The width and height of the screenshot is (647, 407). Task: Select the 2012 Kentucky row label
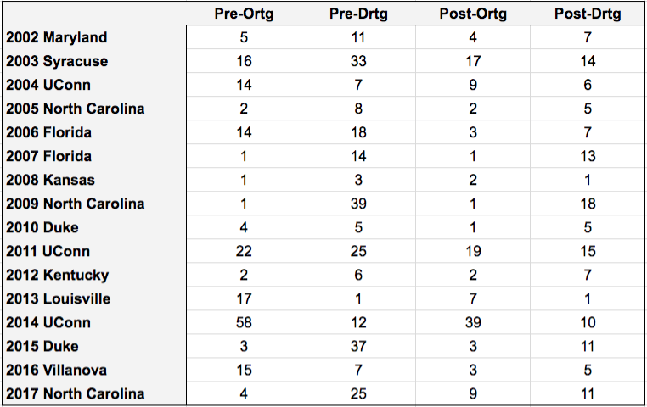pos(58,276)
